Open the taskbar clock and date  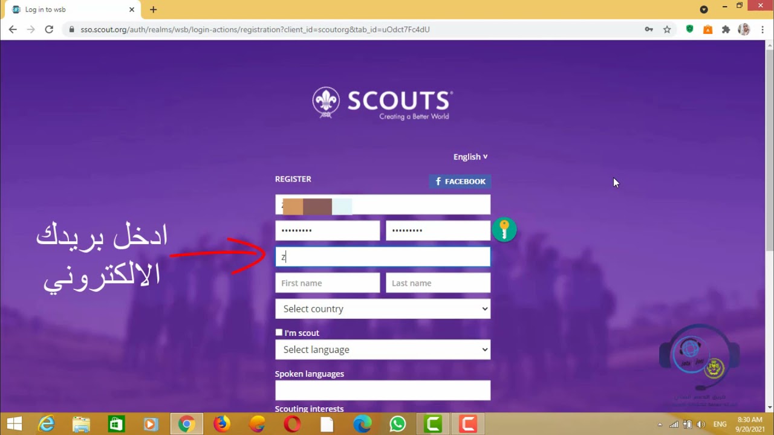pos(750,424)
